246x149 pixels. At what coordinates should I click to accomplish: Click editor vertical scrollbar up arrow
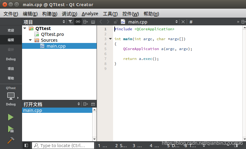pyautogui.click(x=244, y=28)
